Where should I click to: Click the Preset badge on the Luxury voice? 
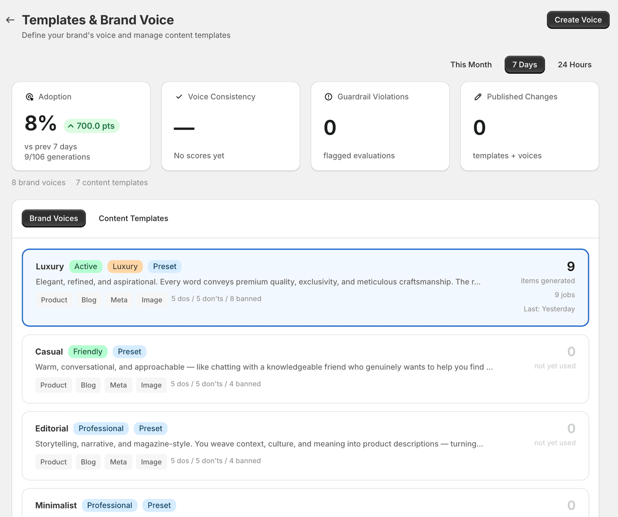(164, 266)
